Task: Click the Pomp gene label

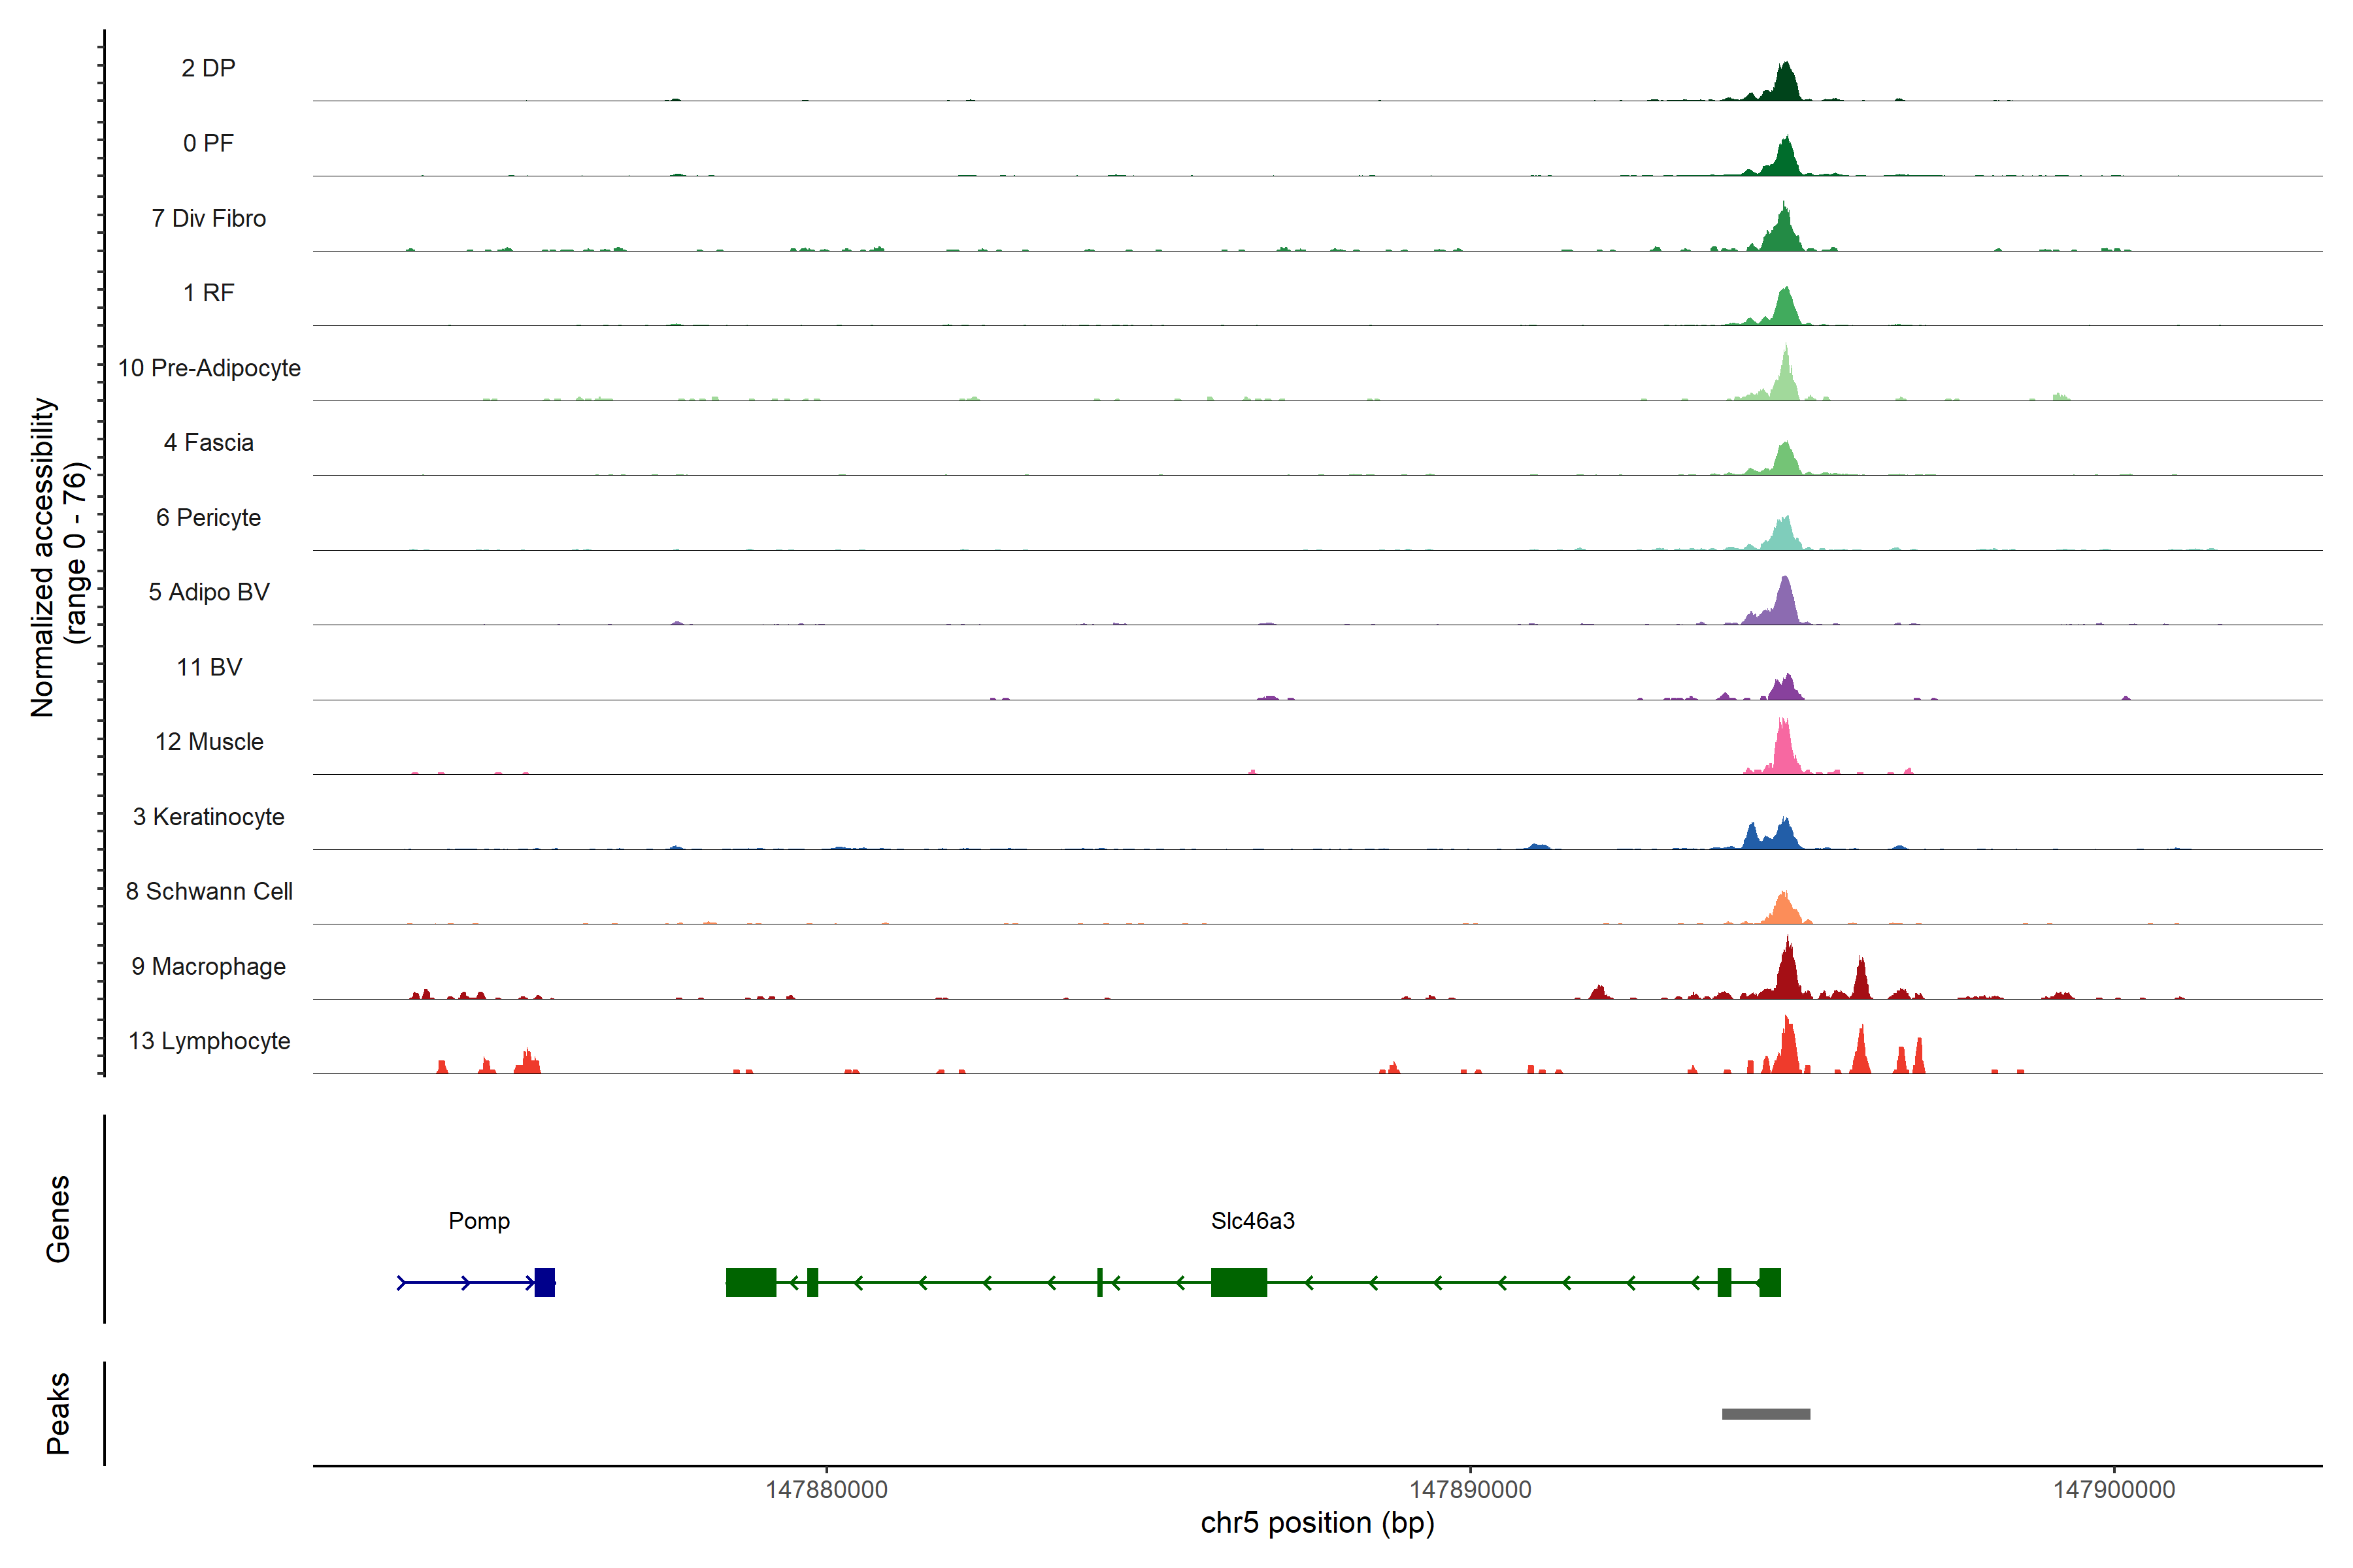Action: (479, 1220)
